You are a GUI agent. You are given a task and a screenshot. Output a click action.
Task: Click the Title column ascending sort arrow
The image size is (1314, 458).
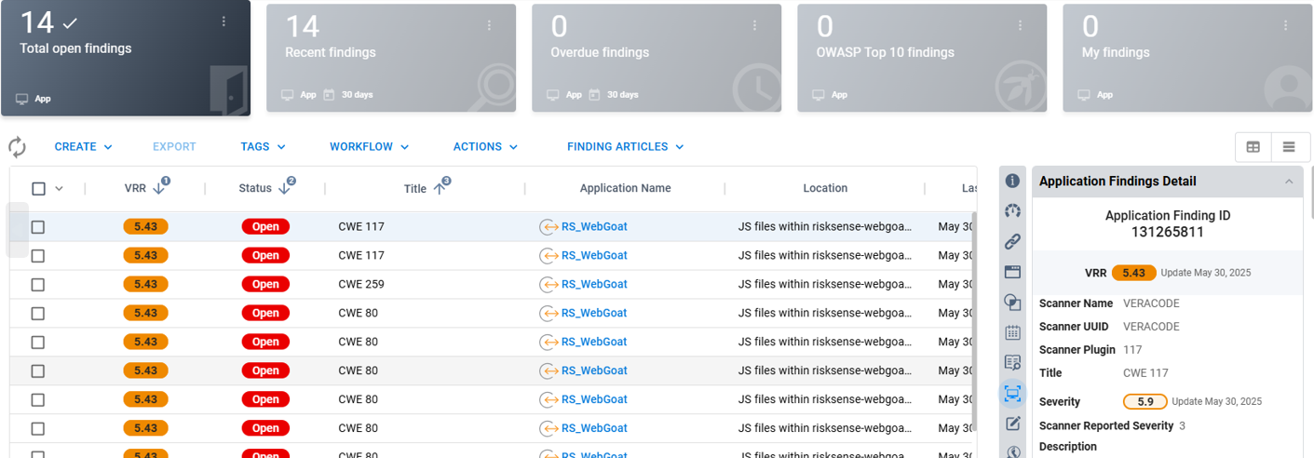click(439, 187)
